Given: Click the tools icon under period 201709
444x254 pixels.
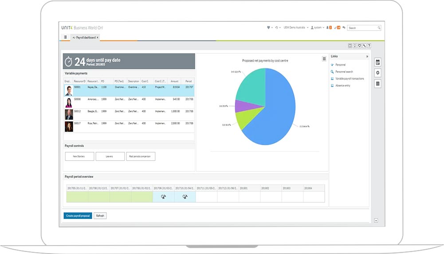Looking at the screenshot, I should 163,197.
